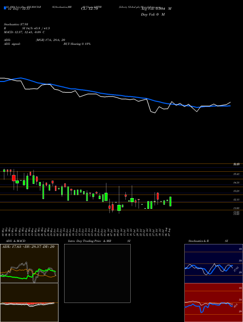Viewport: 243px width, 322px height.
Task: Click the 'Day Vol: 0 M' readout
Action: (153, 15)
